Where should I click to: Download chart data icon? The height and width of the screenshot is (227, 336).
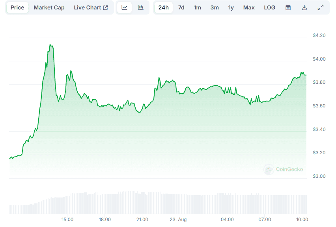(x=304, y=7)
